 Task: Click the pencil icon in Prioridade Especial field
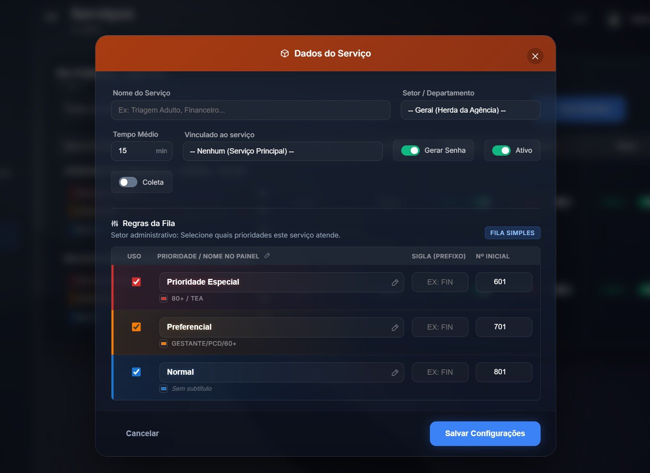(x=395, y=283)
